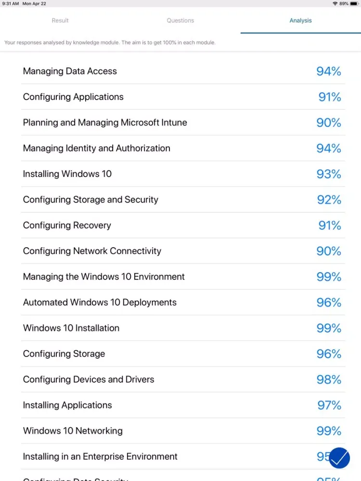Click the 99% score for Windows 10 Environment

(329, 277)
